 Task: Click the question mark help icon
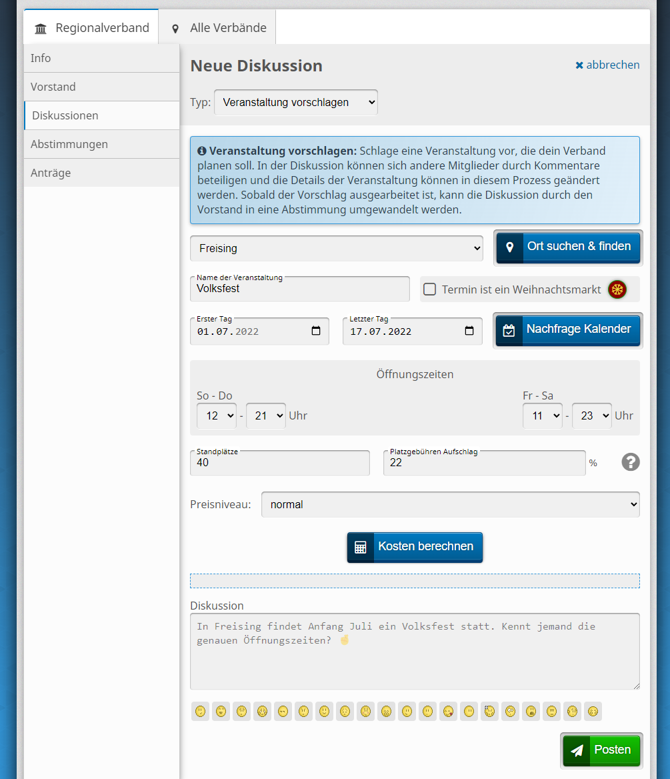[631, 462]
